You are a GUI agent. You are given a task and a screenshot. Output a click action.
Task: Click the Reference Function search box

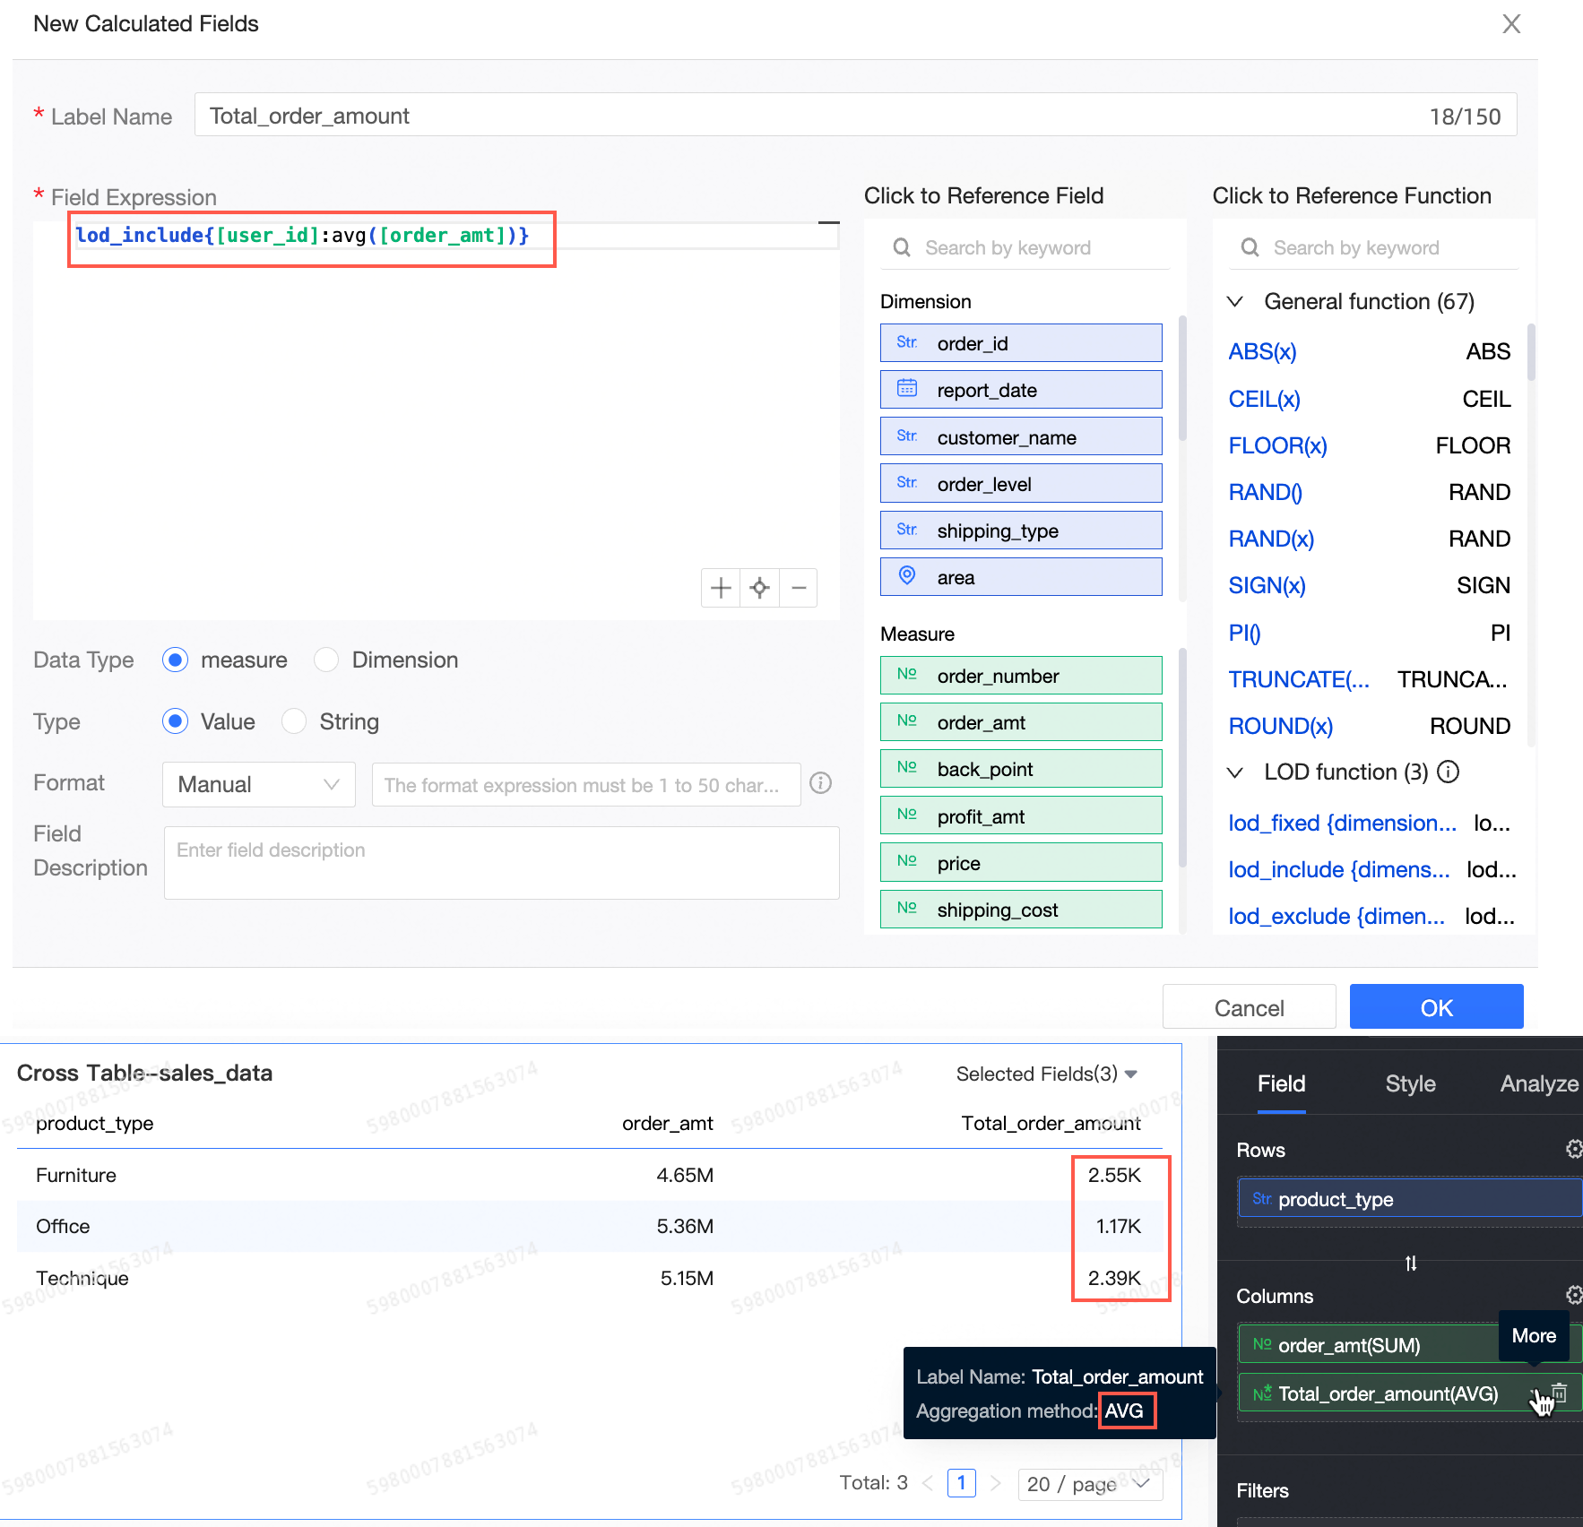(x=1374, y=247)
